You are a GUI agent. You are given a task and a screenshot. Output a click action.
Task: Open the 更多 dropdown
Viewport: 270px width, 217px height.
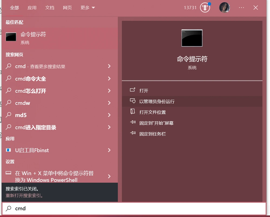point(88,8)
